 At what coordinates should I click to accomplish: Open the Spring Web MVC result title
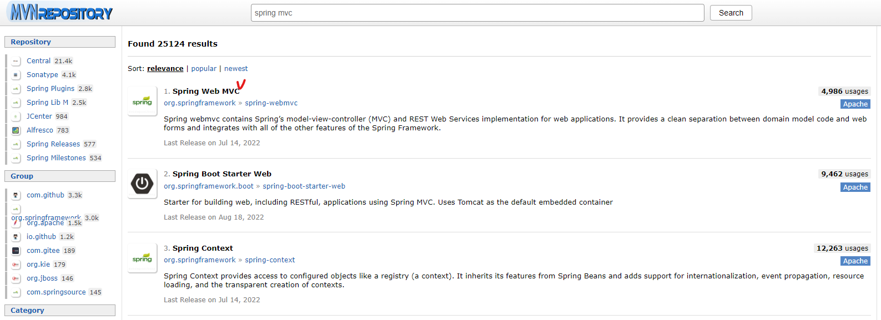click(x=206, y=92)
